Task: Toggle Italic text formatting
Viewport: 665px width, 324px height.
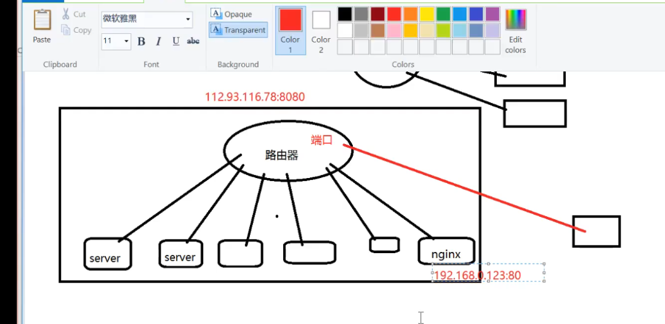Action: pos(159,41)
